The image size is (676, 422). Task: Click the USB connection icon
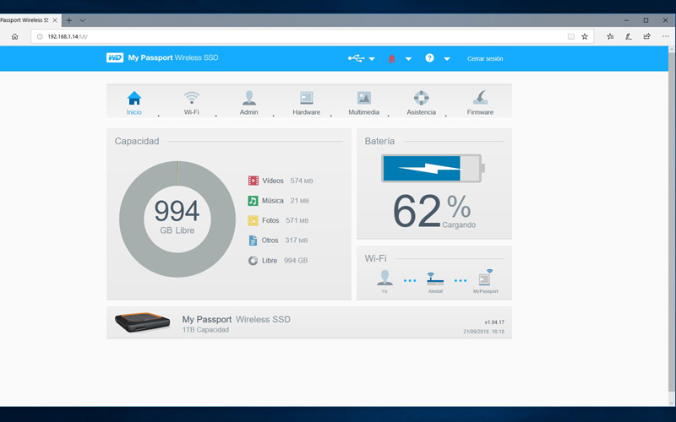coord(356,58)
